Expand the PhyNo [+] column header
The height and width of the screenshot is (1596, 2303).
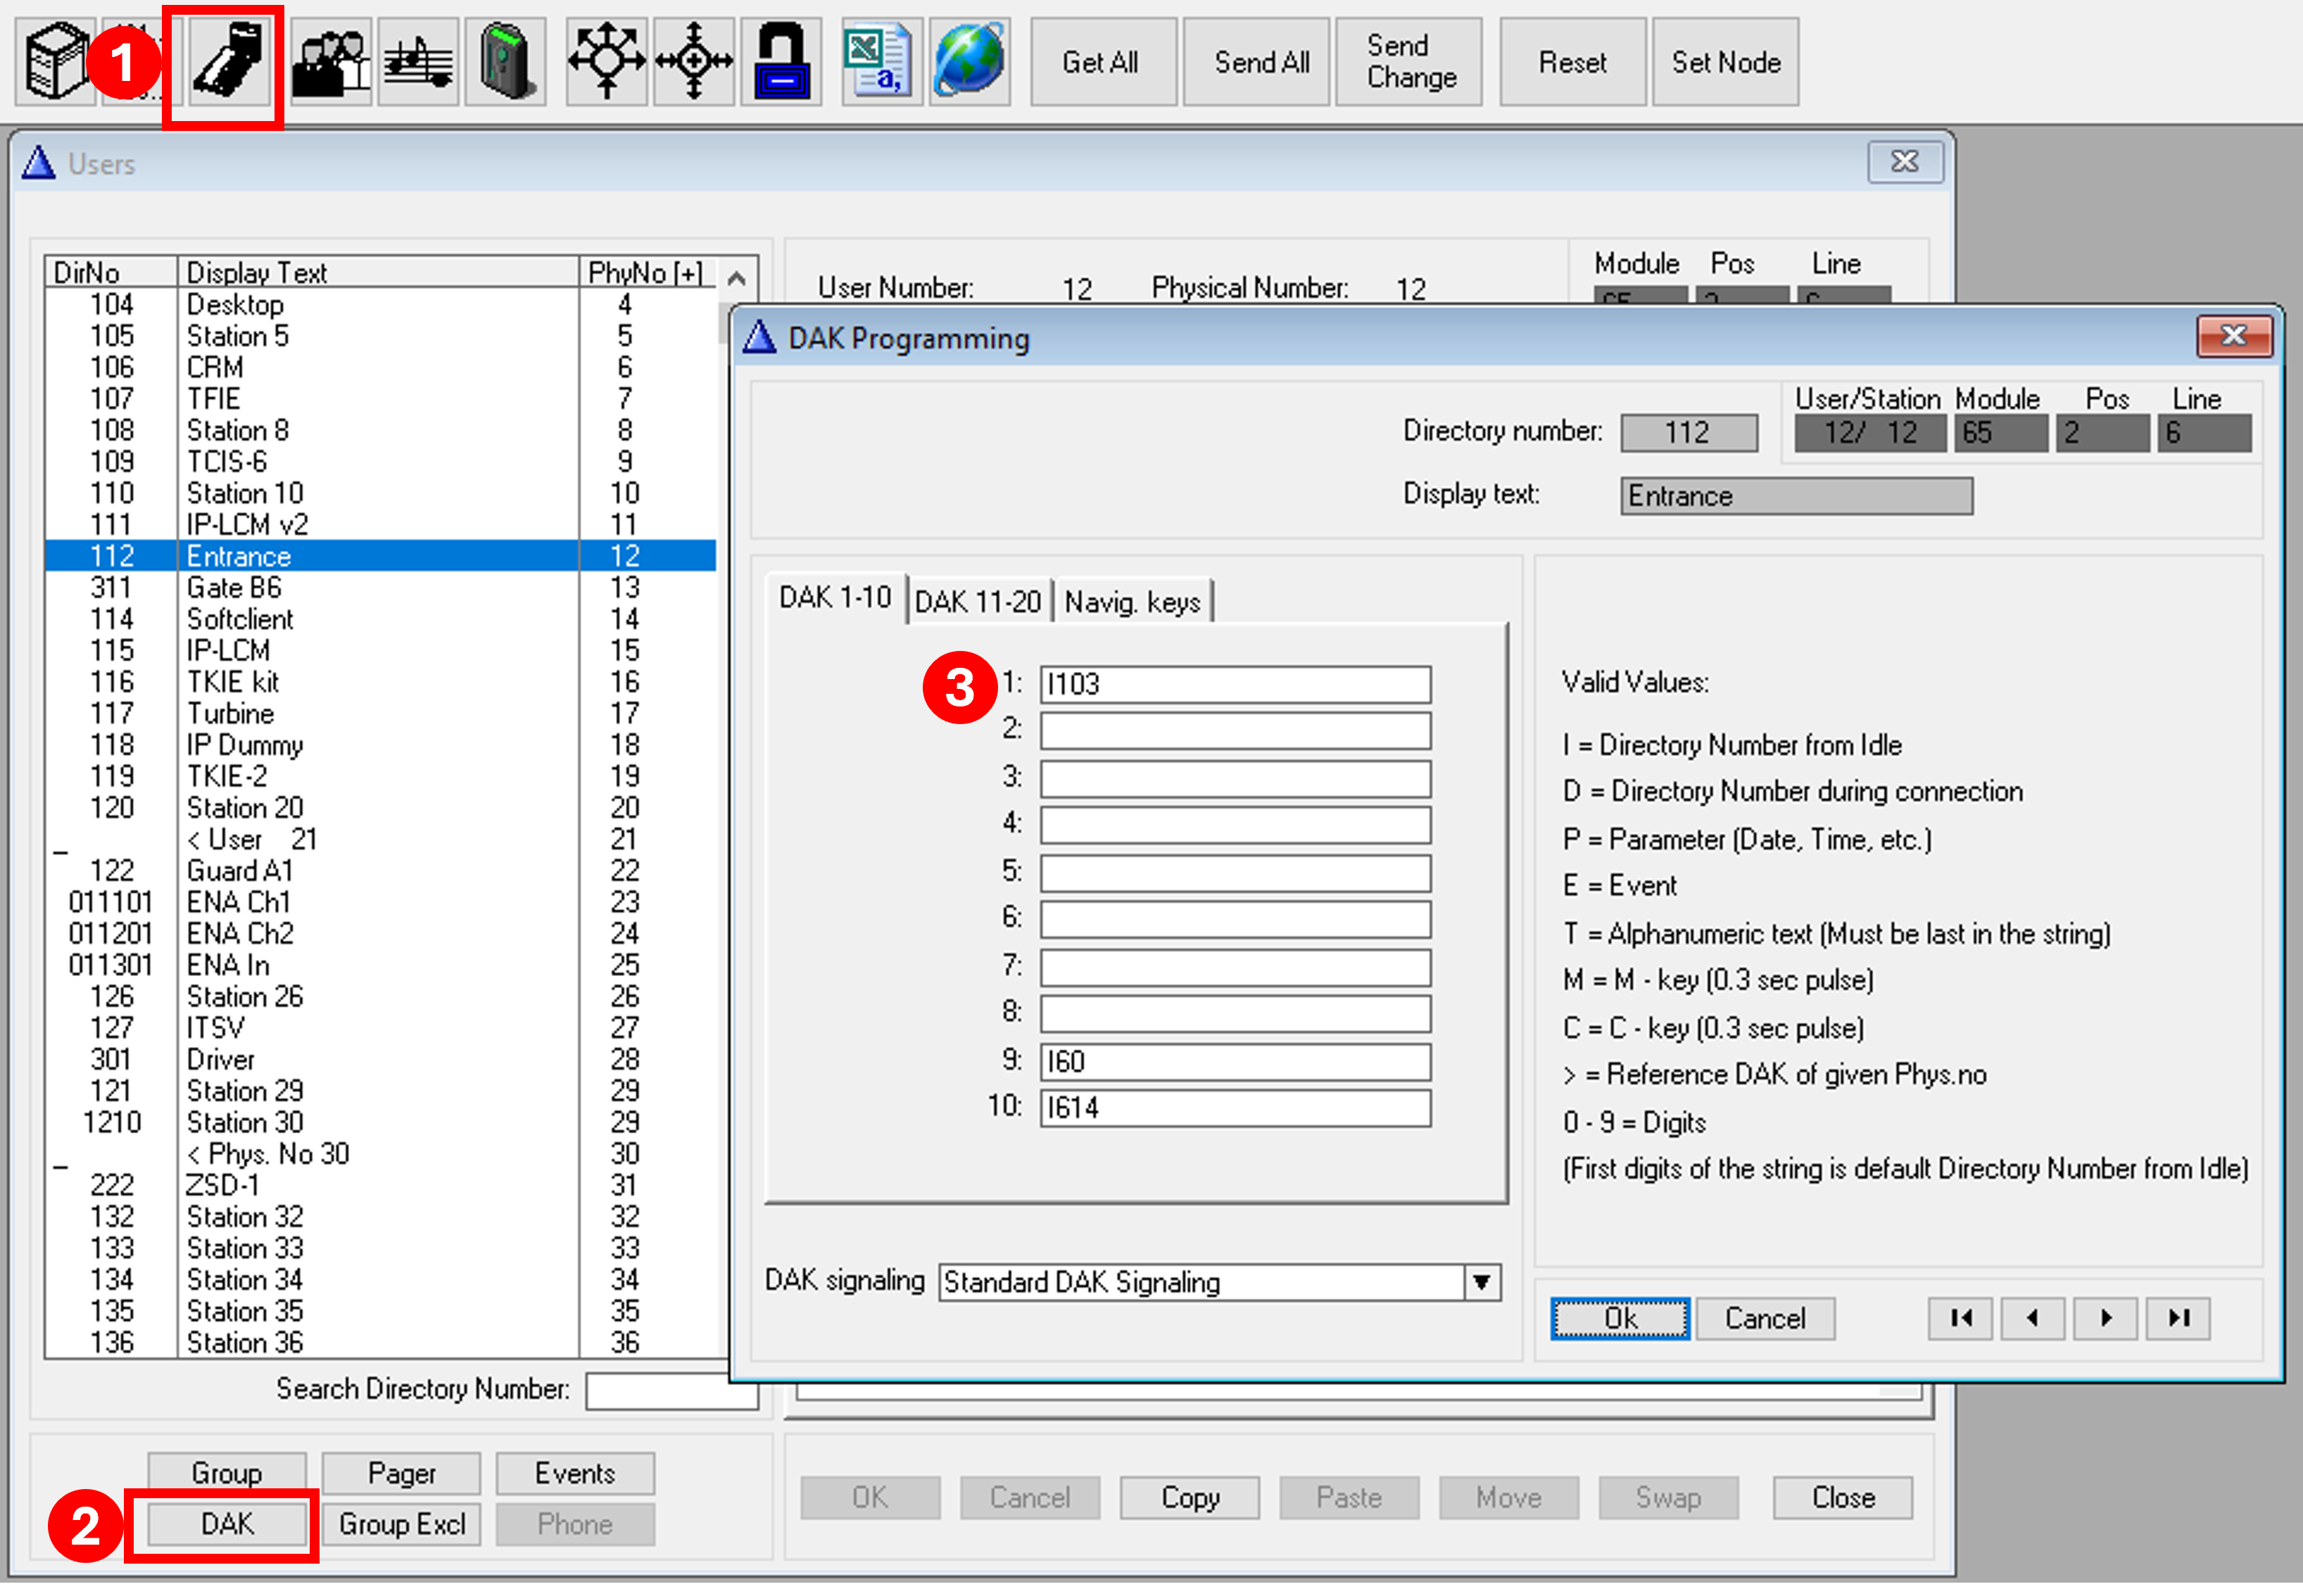coord(646,272)
